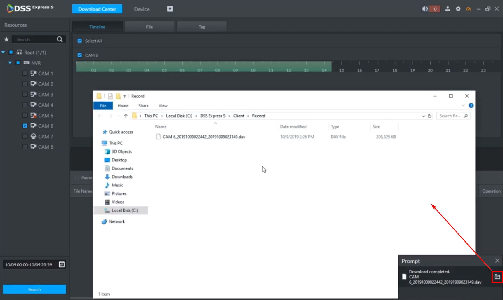
Task: Collapse the NVR device node
Action: pyautogui.click(x=10, y=63)
